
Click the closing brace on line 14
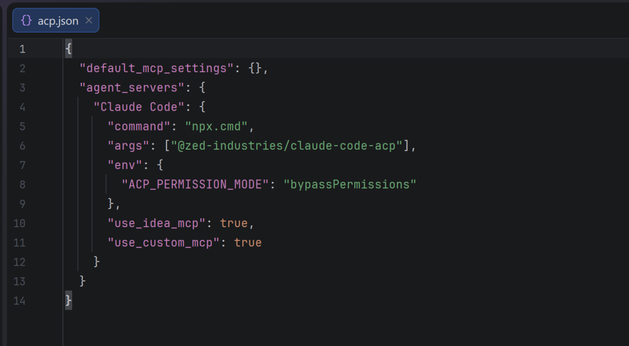69,301
